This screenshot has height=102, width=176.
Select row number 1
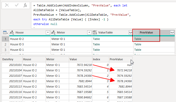pos(5,39)
